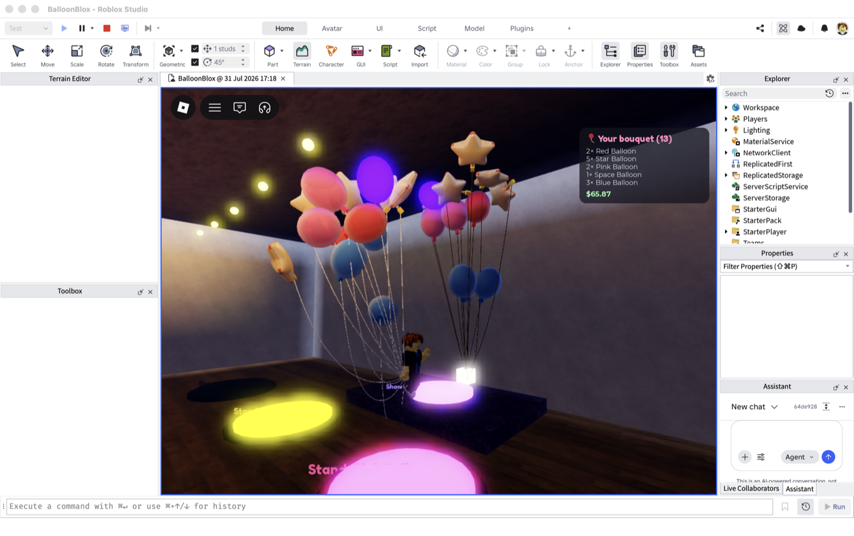The height and width of the screenshot is (536, 854).
Task: Expand the ReplicatedStorage node
Action: point(726,175)
